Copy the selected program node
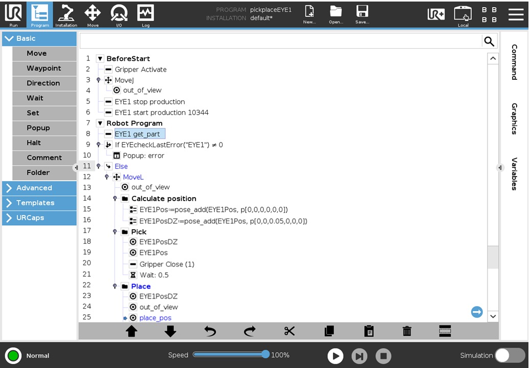The image size is (530, 368). [x=329, y=331]
